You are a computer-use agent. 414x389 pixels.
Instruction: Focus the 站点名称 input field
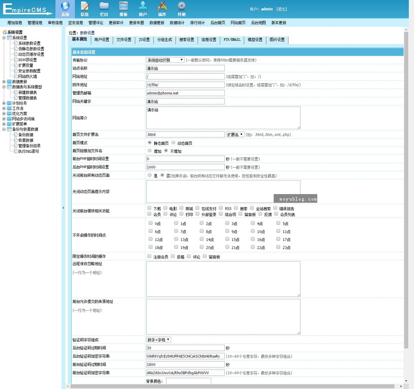tap(185, 68)
